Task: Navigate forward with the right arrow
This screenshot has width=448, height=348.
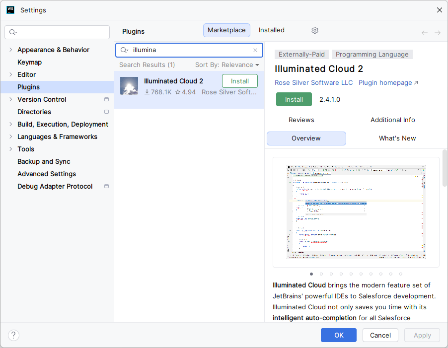Action: [437, 33]
